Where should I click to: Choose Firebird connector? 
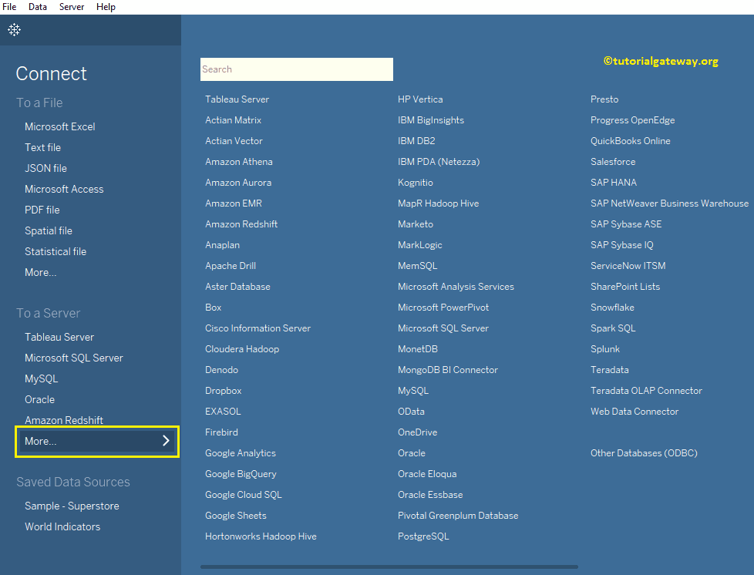tap(221, 432)
